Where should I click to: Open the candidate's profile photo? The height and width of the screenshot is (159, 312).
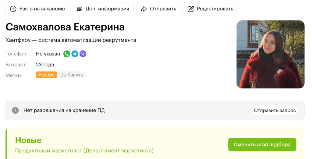[270, 54]
